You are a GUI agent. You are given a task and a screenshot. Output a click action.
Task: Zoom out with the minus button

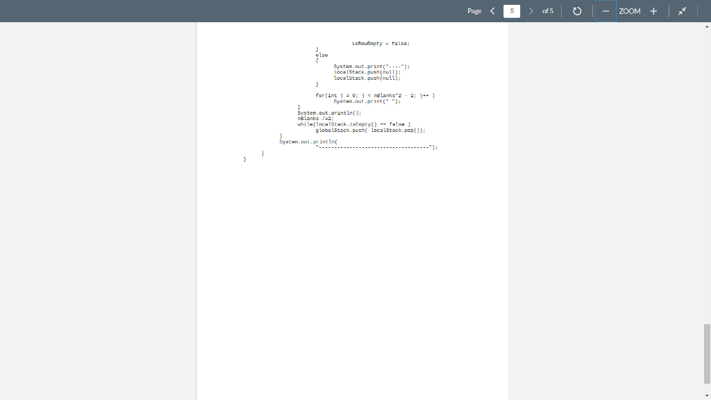tap(605, 11)
